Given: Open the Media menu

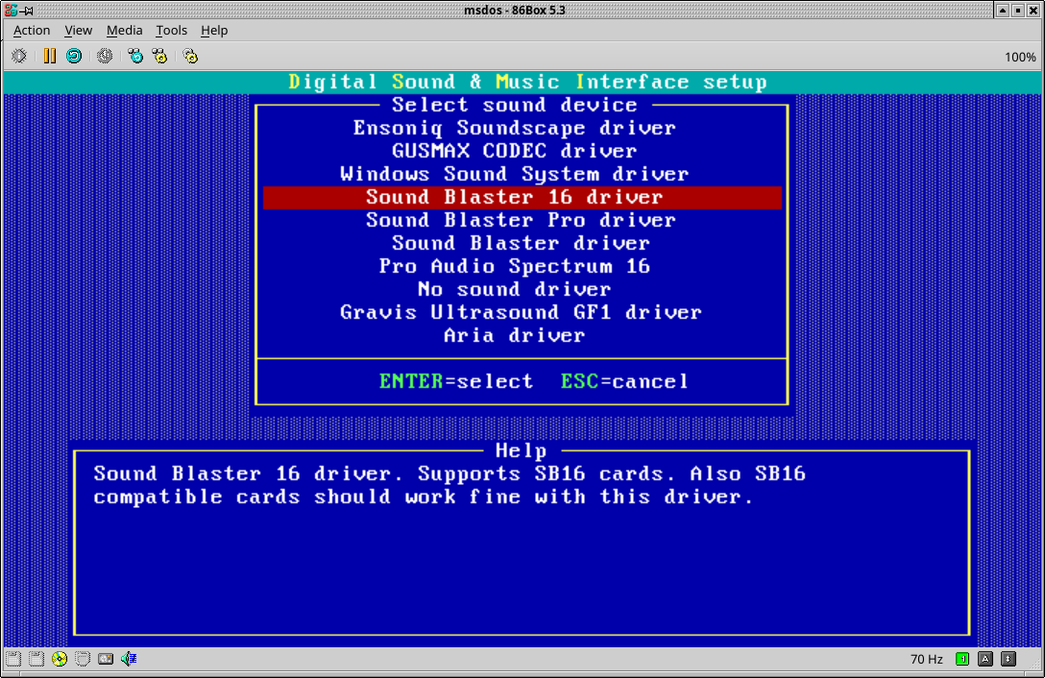Looking at the screenshot, I should coord(124,30).
